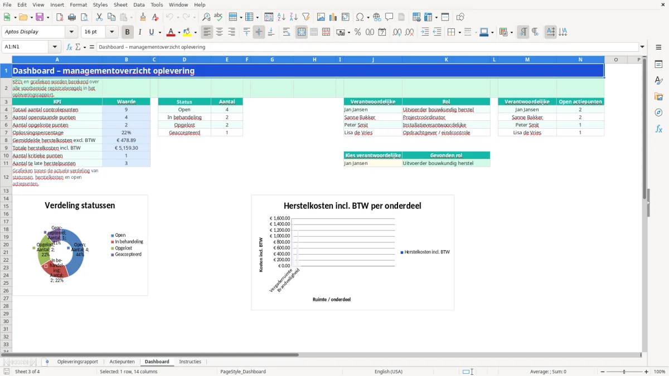Adjust the zoom slider in status bar

pos(624,372)
